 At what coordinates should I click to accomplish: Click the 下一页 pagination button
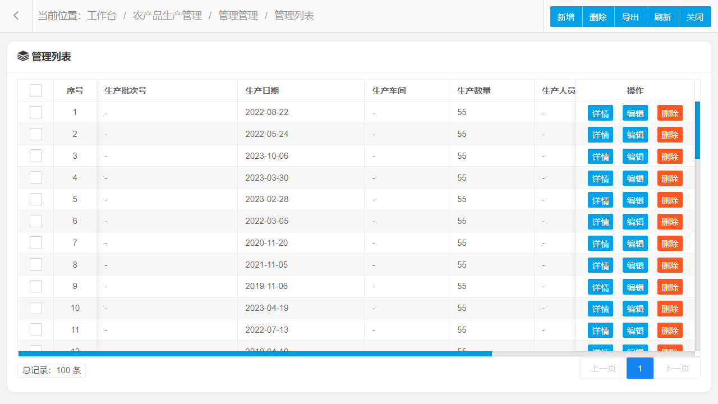coord(676,368)
